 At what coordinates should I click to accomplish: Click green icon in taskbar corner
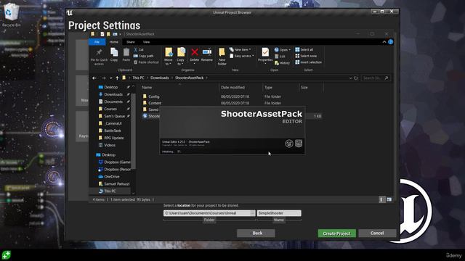coord(7,254)
